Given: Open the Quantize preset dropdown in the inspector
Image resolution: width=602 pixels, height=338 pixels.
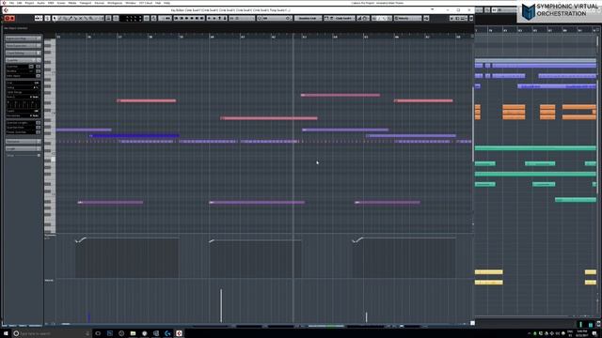Looking at the screenshot, I should tap(31, 67).
